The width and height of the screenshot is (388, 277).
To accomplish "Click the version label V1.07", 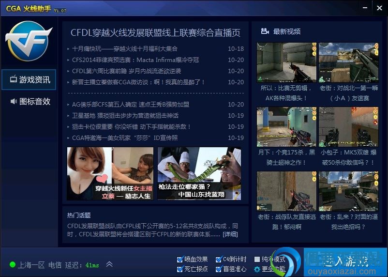I will pos(60,10).
